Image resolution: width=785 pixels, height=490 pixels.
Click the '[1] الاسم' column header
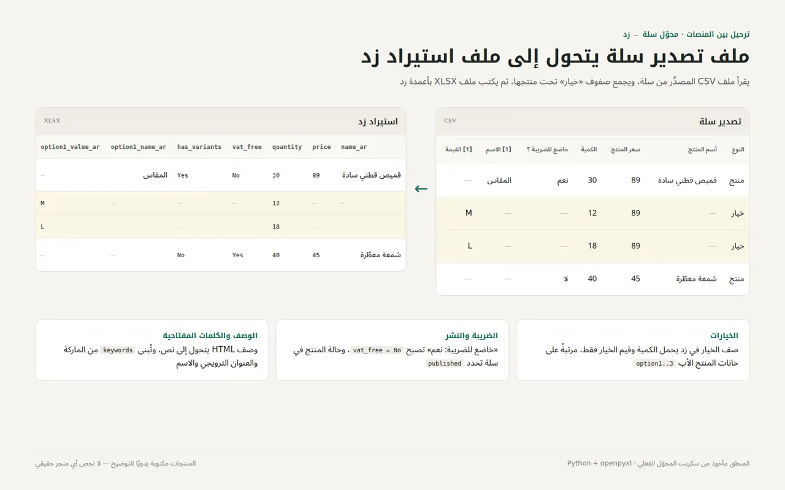[499, 149]
